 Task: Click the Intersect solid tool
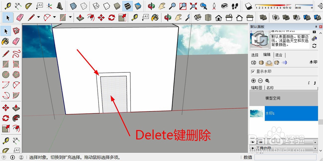276,18
